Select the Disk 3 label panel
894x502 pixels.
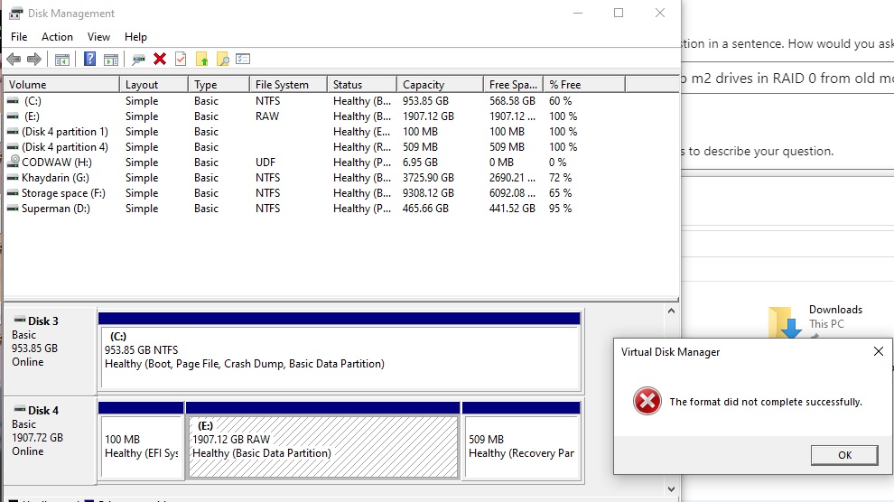click(x=51, y=350)
